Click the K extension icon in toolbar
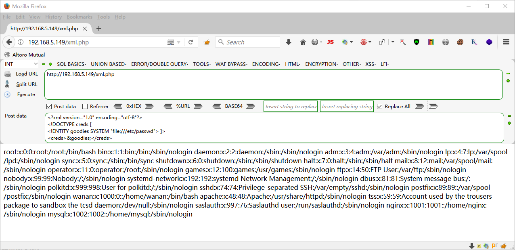The height and width of the screenshot is (250, 515). click(475, 42)
